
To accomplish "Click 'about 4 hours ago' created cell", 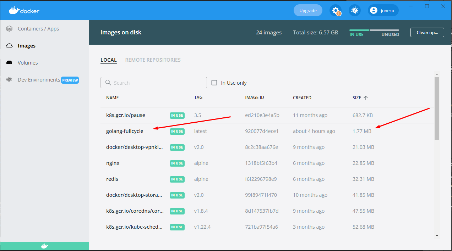I will pos(314,131).
